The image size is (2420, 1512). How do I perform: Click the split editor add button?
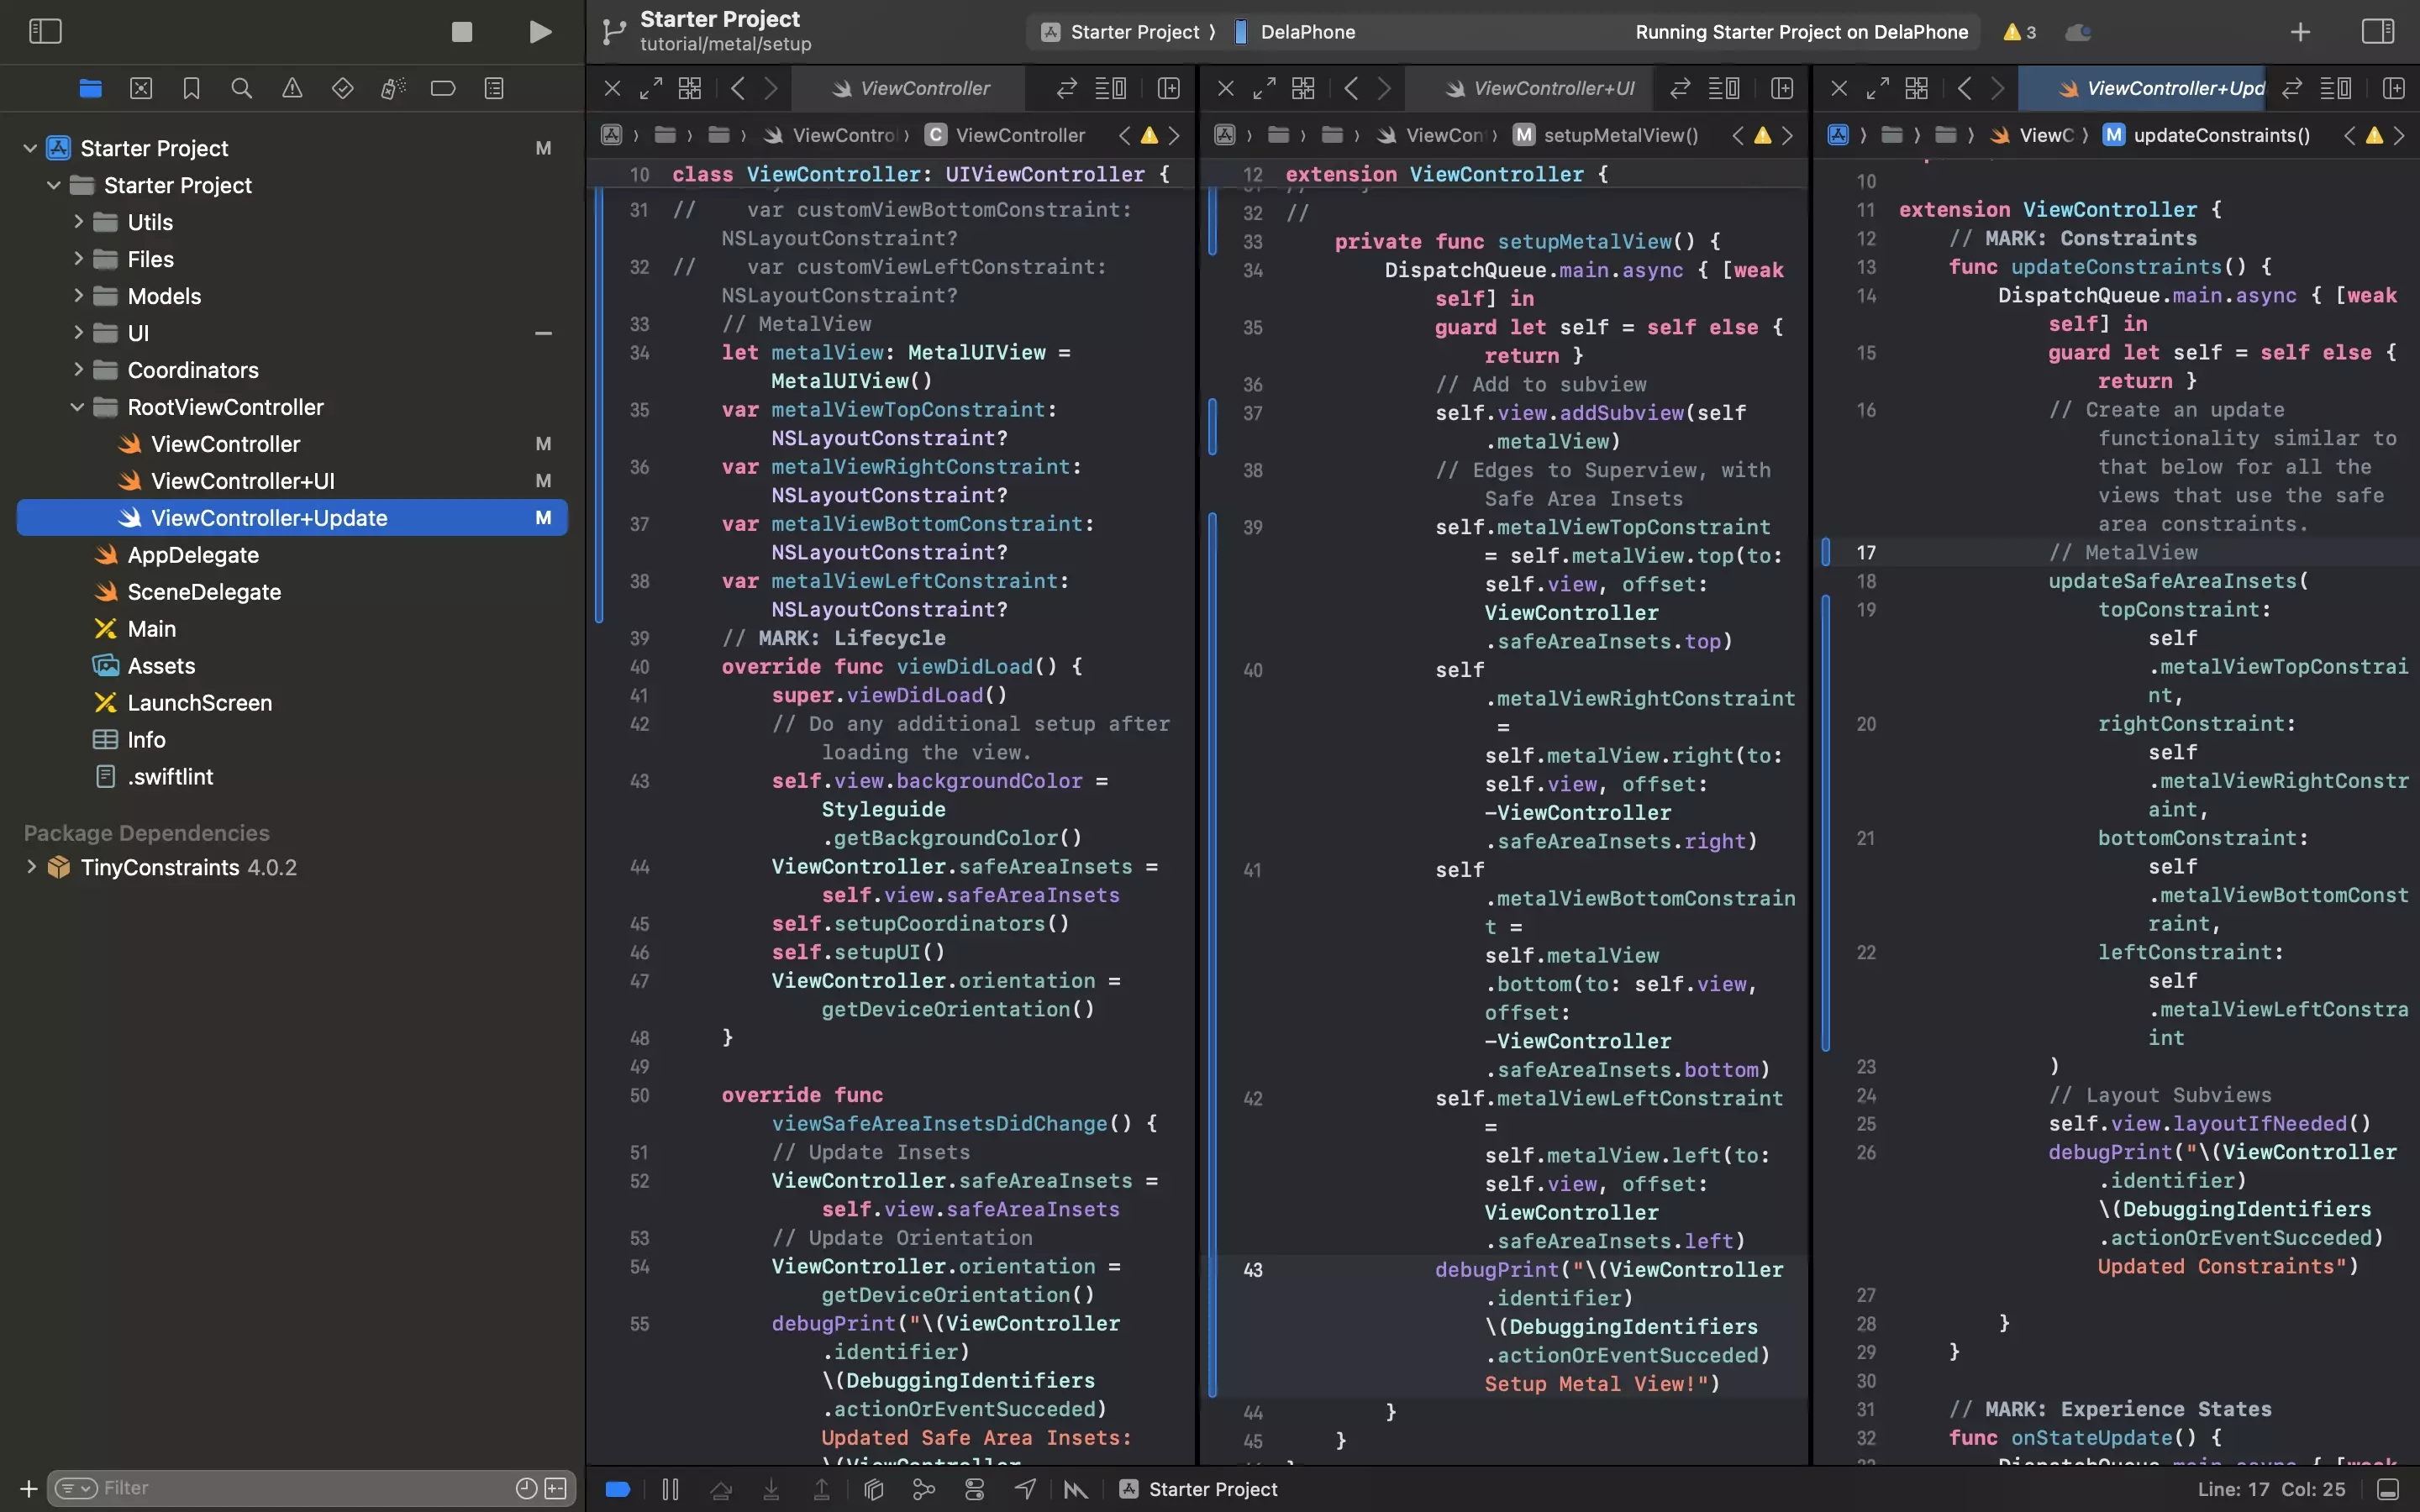point(2396,87)
